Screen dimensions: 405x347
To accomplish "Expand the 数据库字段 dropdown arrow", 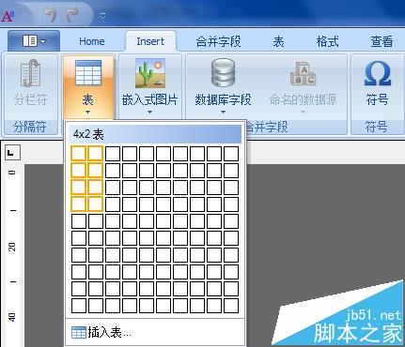I will (223, 112).
